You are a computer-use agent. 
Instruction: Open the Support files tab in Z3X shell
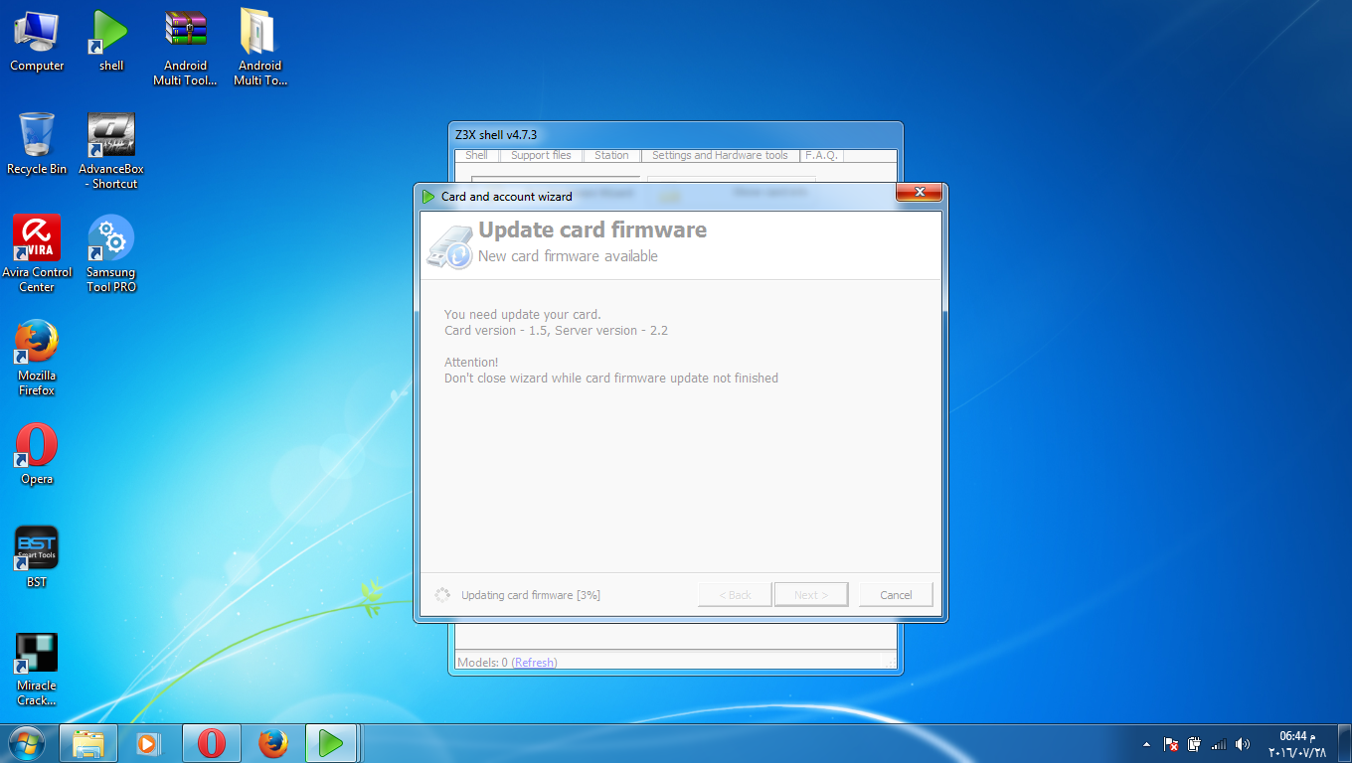coord(541,155)
